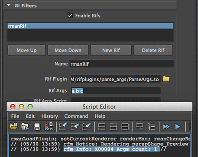Collapse the Ri Filters section
This screenshot has height=157, width=198.
click(x=9, y=5)
